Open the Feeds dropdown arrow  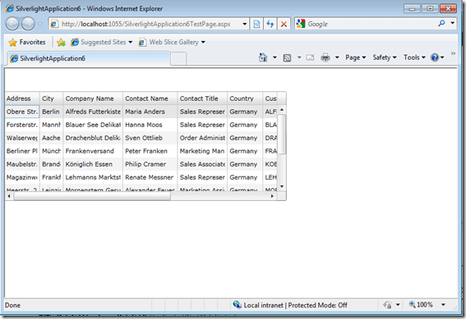pos(299,57)
